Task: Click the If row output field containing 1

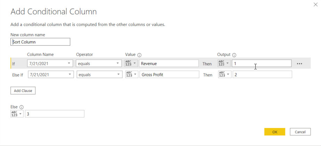Action: click(262, 63)
